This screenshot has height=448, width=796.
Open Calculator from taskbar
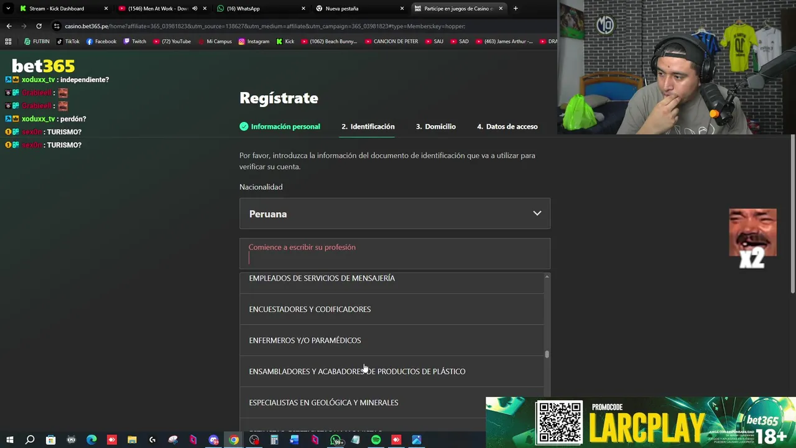point(274,440)
